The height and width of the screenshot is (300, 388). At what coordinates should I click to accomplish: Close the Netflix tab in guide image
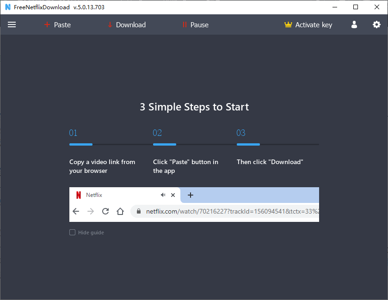[x=173, y=195]
